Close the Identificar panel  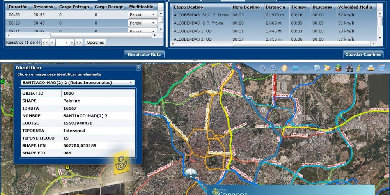pyautogui.click(x=138, y=68)
